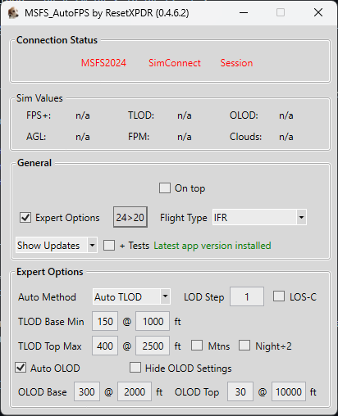The width and height of the screenshot is (338, 416).
Task: Click the 24>20 button
Action: tap(130, 217)
